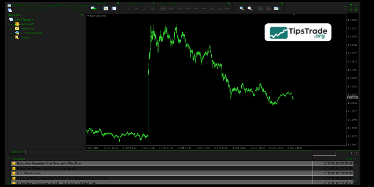This screenshot has width=374, height=187.
Task: Click the zoom out magnifier icon
Action: 250,8
